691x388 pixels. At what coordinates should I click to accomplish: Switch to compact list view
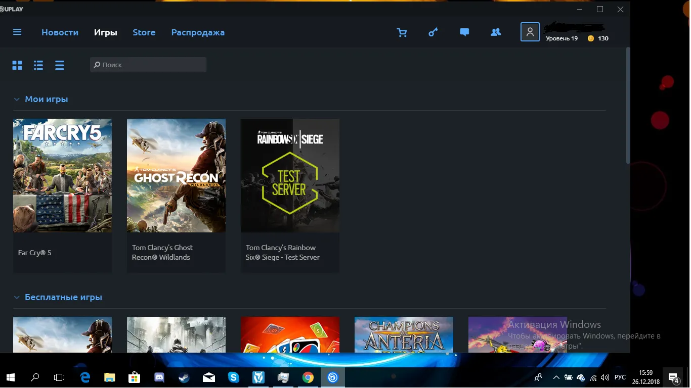pyautogui.click(x=60, y=65)
